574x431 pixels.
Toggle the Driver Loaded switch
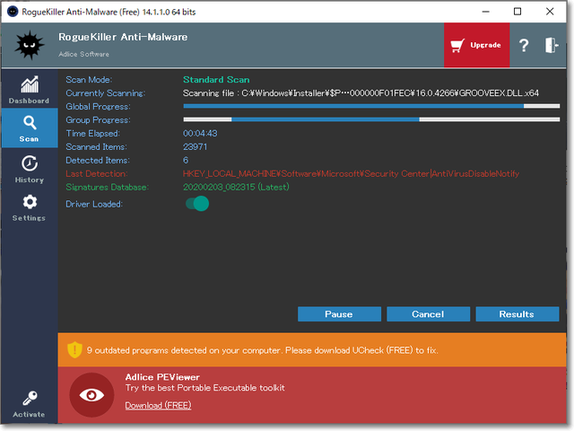click(x=196, y=204)
